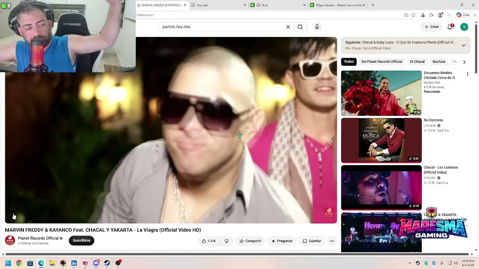The height and width of the screenshot is (269, 479).
Task: Select the Bachata filter chip
Action: click(x=439, y=62)
